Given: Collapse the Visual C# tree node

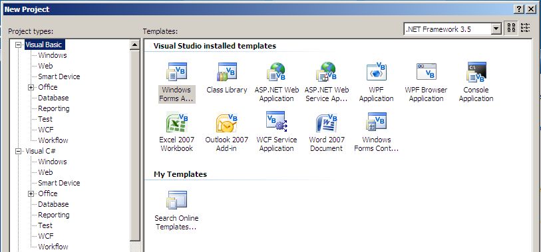Looking at the screenshot, I should tap(18, 151).
